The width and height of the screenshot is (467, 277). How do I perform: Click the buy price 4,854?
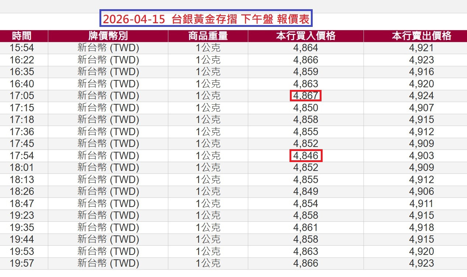pos(306,204)
